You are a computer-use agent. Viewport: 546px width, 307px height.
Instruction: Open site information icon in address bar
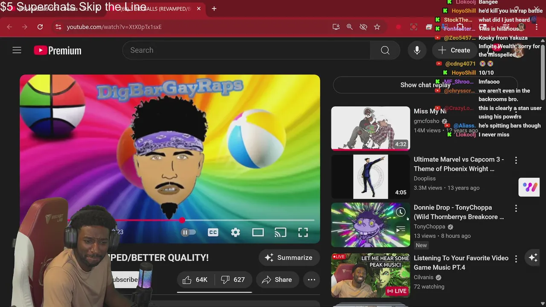(x=58, y=27)
